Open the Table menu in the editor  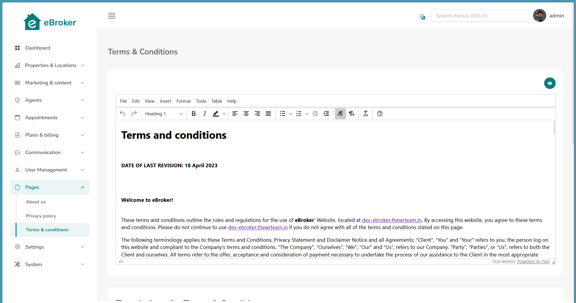[217, 101]
